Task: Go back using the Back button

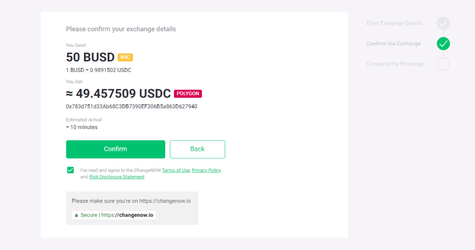Action: 197,149
